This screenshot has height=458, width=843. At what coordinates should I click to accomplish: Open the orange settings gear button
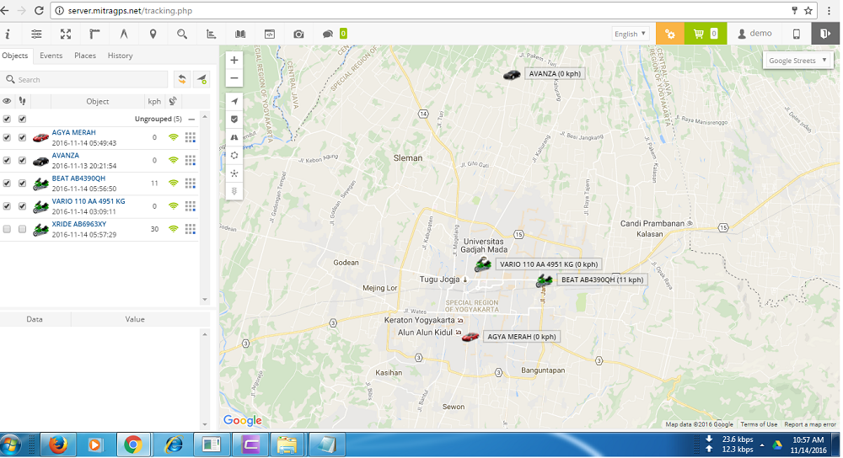pos(670,34)
